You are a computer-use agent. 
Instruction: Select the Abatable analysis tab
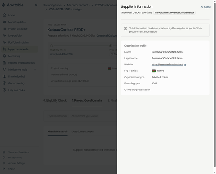click(57, 131)
